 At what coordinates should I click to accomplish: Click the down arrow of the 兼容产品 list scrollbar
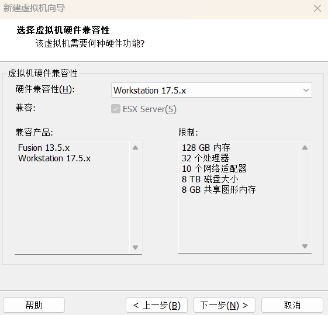tap(135, 247)
